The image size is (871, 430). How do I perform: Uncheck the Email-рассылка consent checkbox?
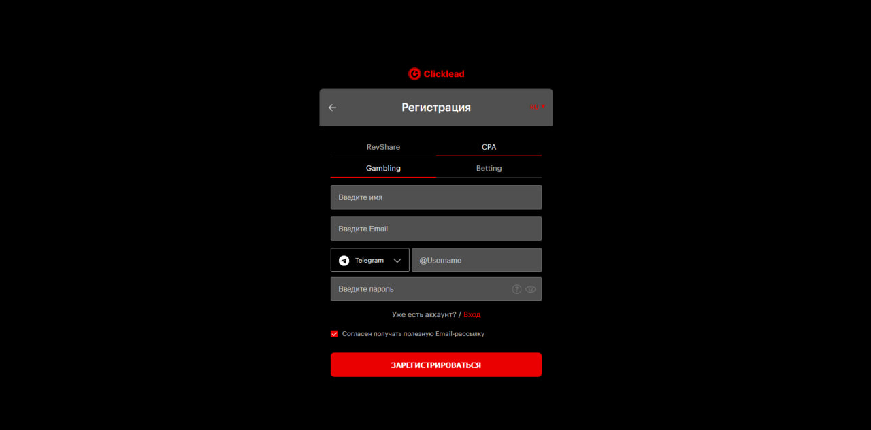click(x=334, y=333)
